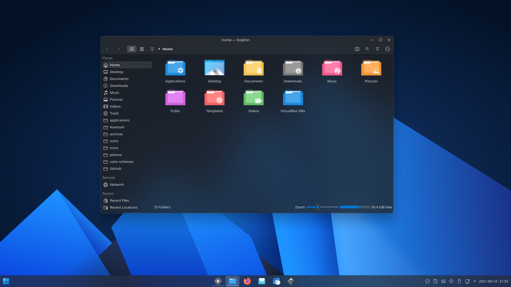Open the start menu launcher
Screen dimensions: 511x287
6,281
